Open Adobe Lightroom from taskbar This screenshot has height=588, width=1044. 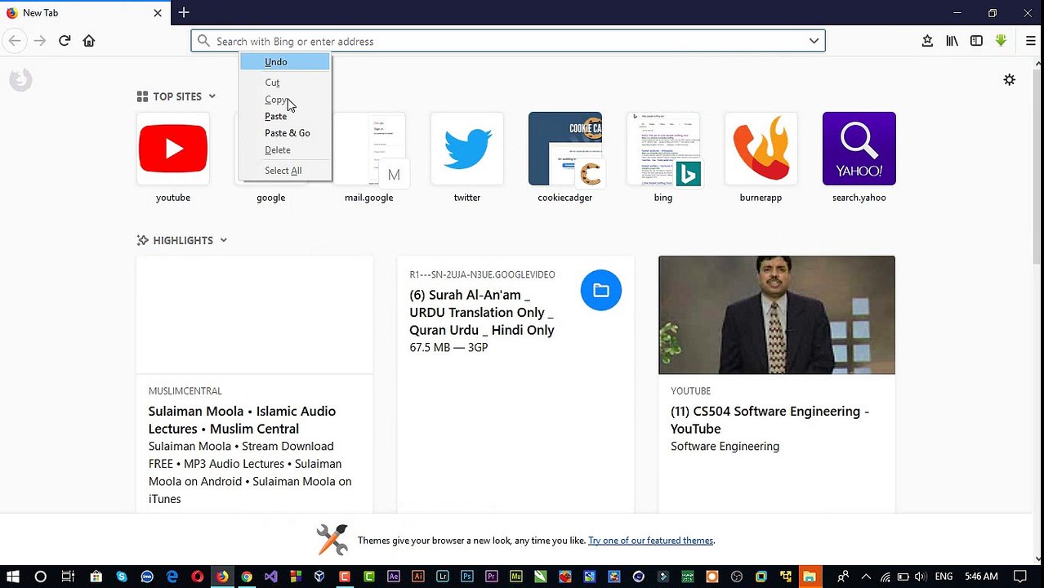[442, 577]
